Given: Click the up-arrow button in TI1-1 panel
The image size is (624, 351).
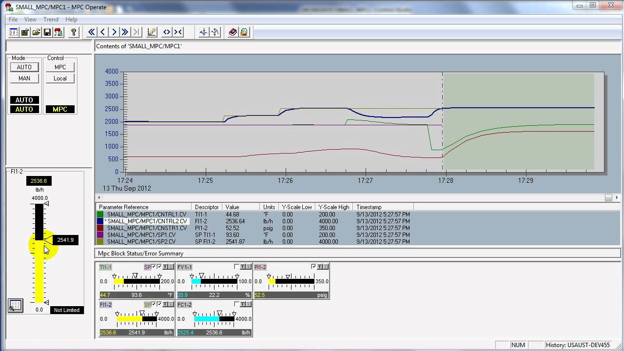Looking at the screenshot, I should (x=165, y=267).
